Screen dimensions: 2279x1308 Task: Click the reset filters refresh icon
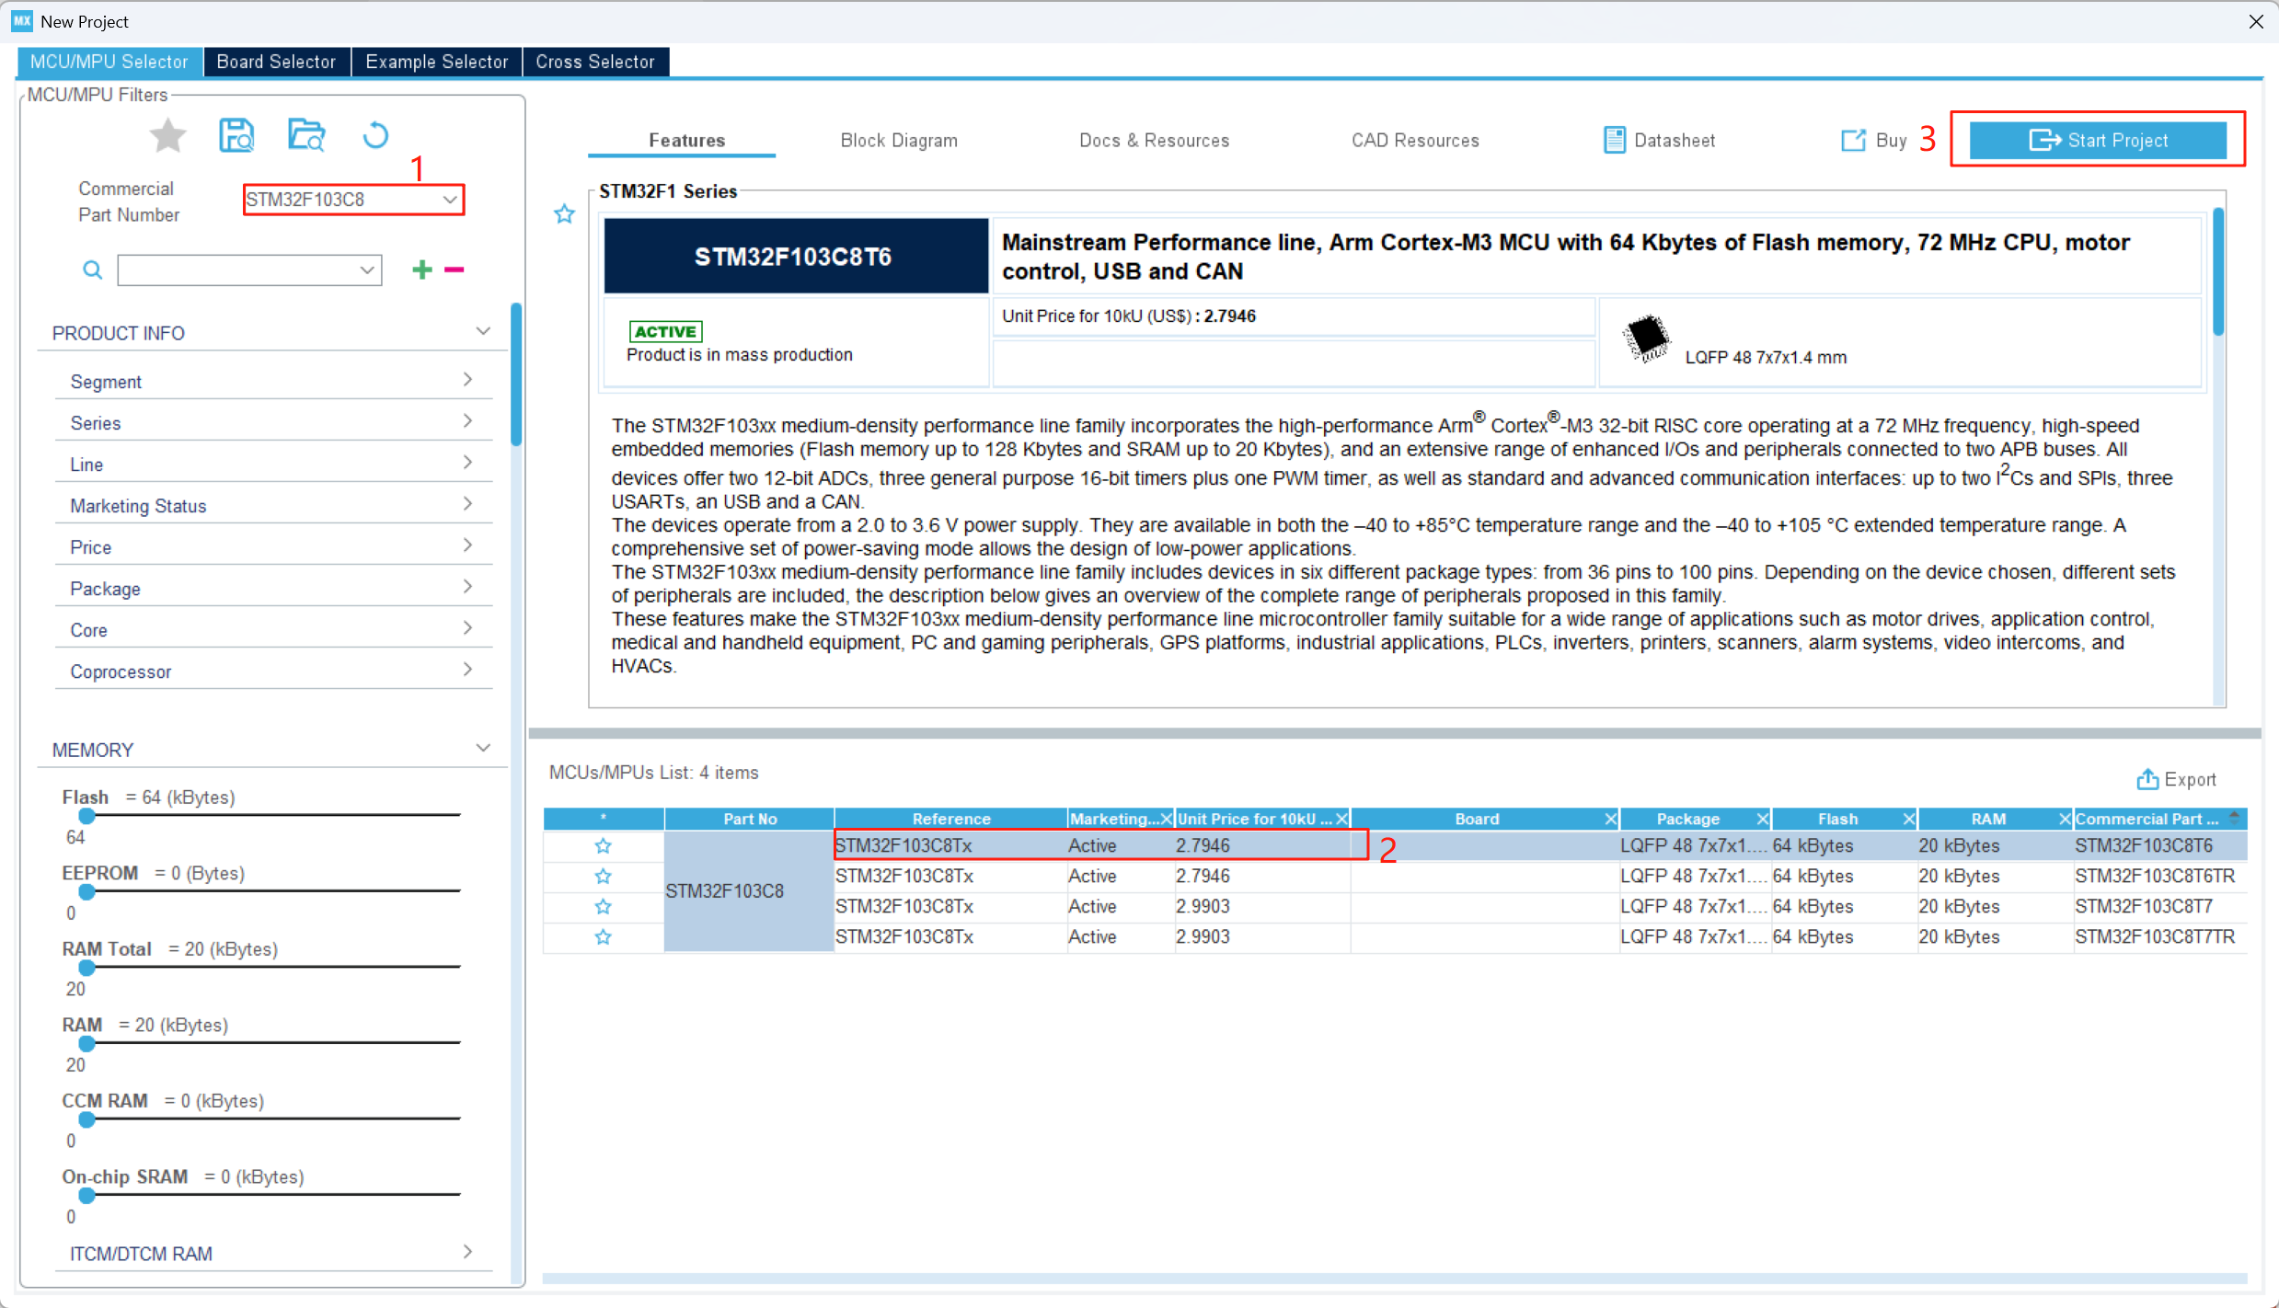375,136
